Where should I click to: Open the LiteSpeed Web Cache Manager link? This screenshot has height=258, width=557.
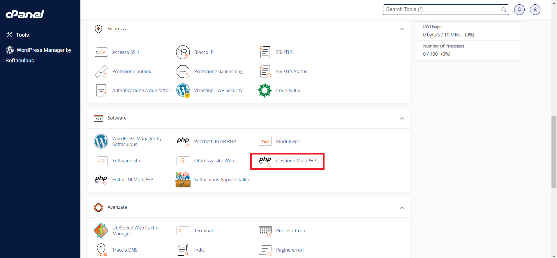(135, 231)
